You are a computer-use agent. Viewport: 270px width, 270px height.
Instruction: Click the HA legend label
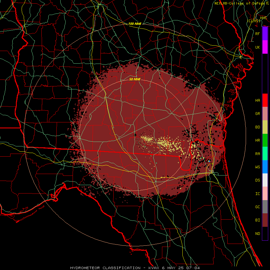click(x=257, y=100)
